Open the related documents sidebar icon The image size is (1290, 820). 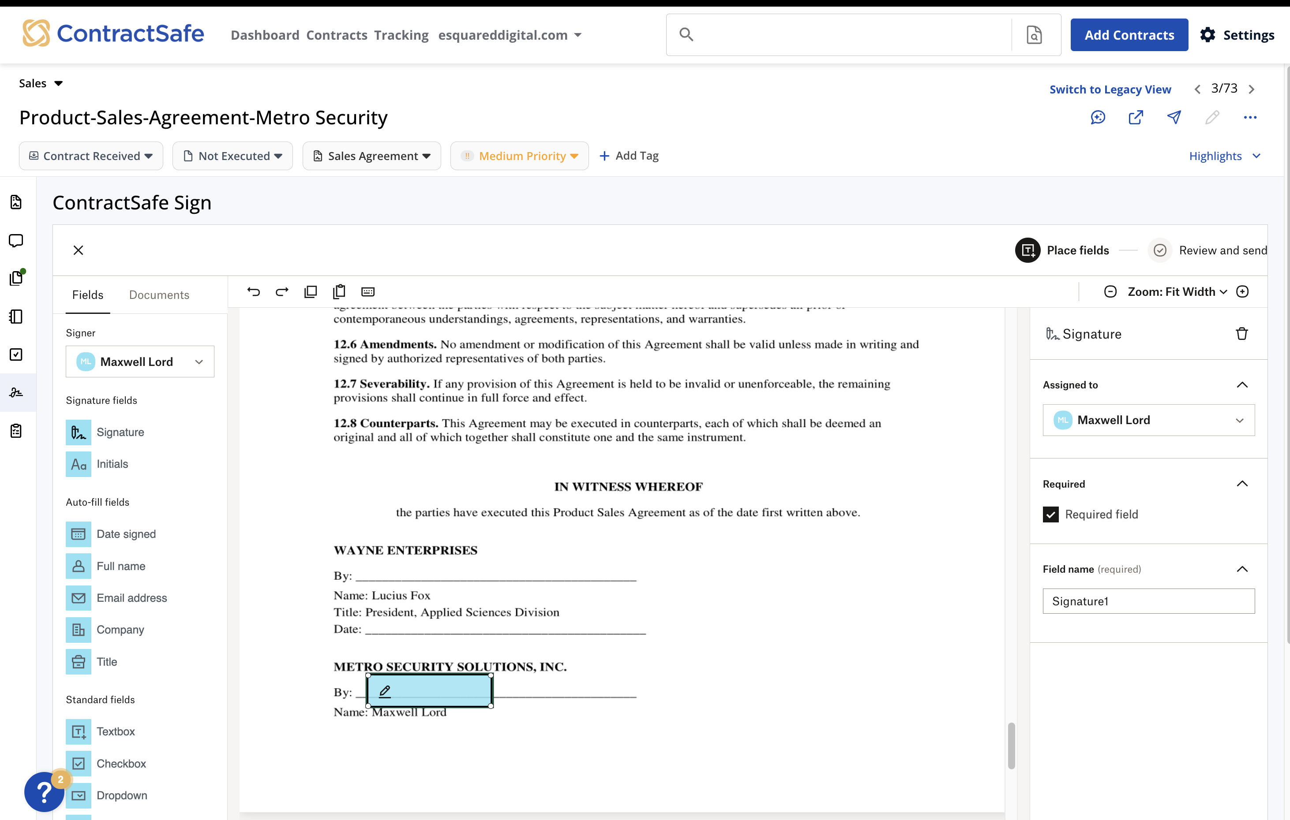[x=17, y=278]
